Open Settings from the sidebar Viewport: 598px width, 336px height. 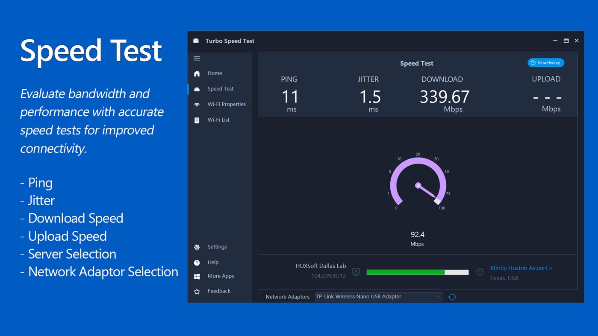click(217, 247)
